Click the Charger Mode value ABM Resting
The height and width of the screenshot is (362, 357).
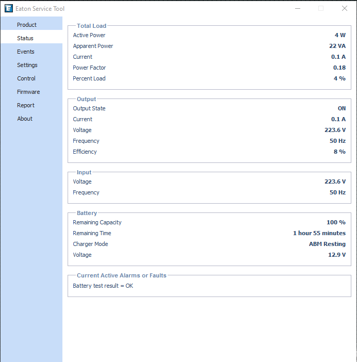point(327,244)
